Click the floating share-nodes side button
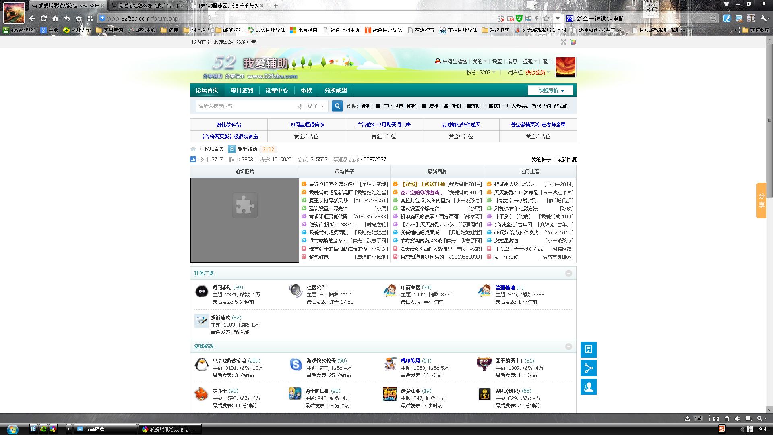 click(x=588, y=368)
